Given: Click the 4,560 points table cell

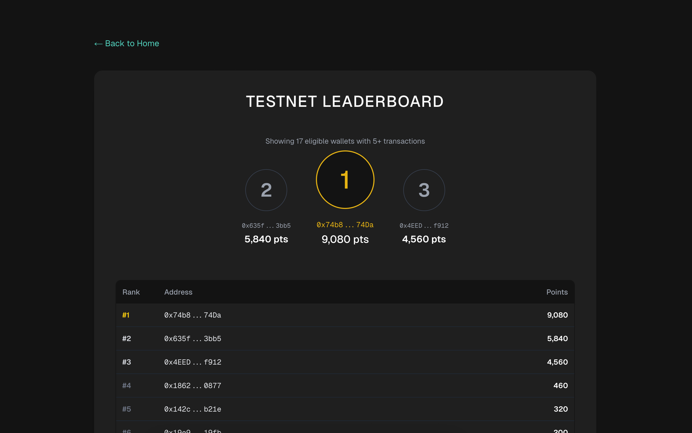Looking at the screenshot, I should point(557,362).
